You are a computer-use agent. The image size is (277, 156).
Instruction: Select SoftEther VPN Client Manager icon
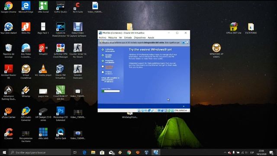coord(61,51)
